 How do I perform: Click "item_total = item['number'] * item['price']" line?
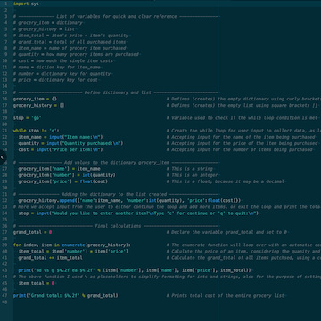pos(73,252)
